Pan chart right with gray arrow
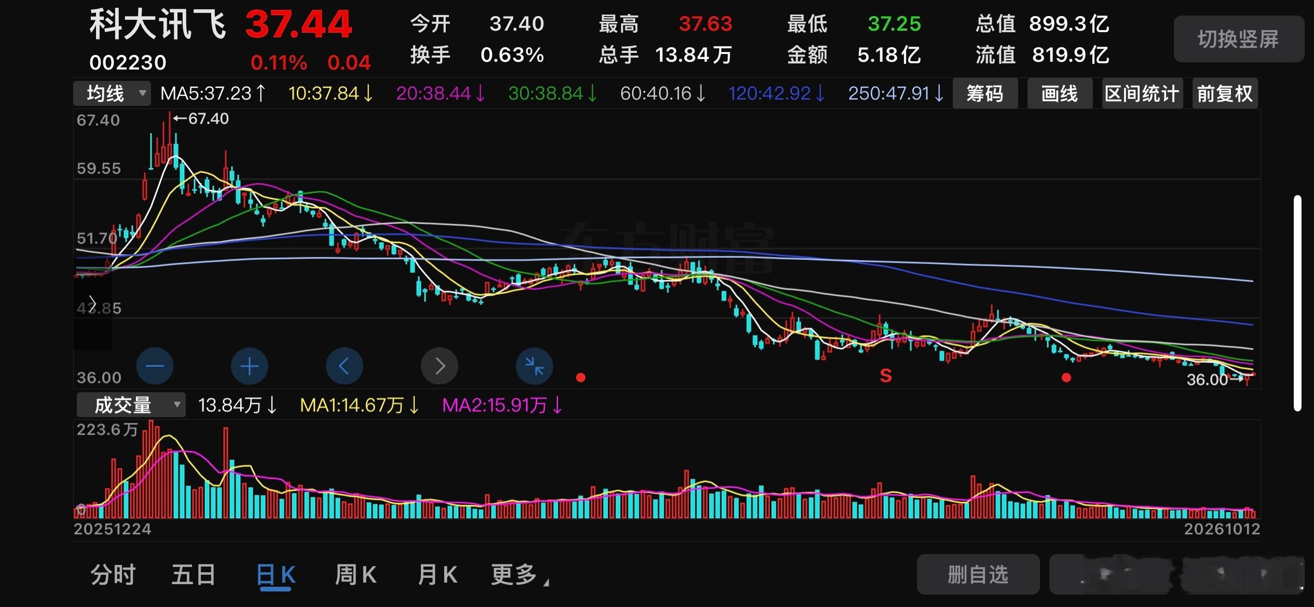This screenshot has height=607, width=1314. point(440,366)
